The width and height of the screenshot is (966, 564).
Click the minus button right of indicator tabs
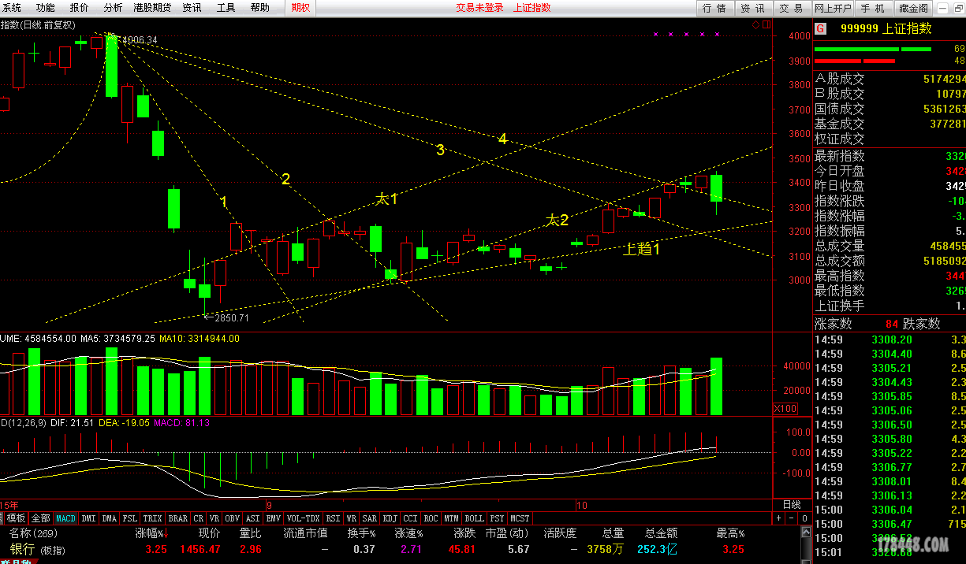click(x=791, y=518)
